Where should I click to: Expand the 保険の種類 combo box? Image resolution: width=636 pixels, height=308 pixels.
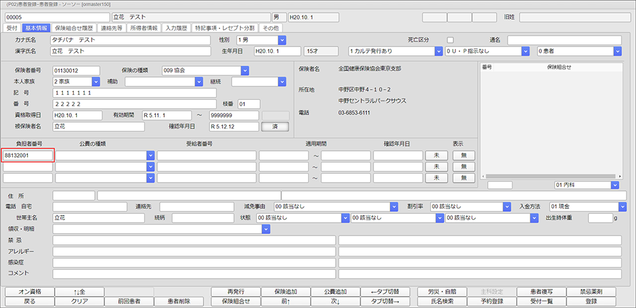244,70
